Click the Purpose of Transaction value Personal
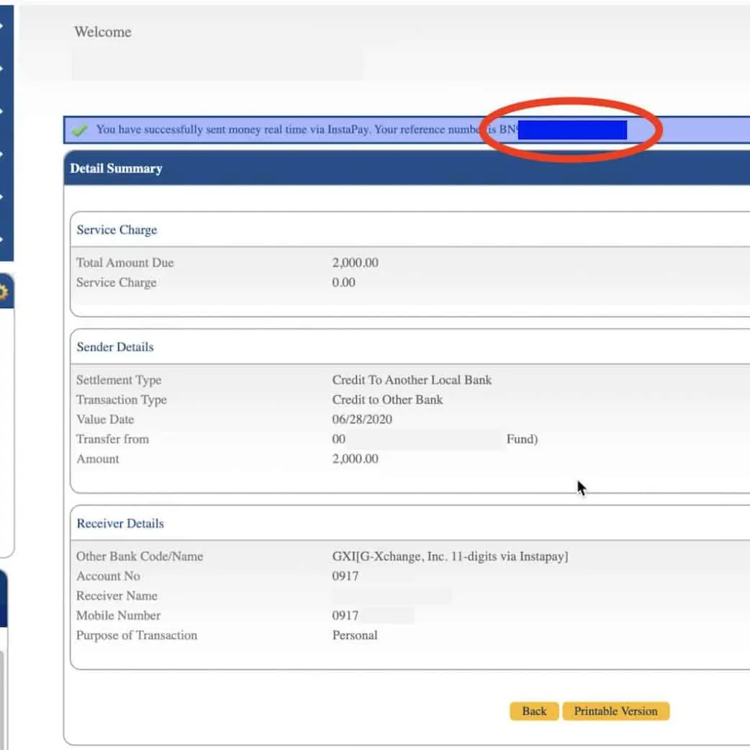The image size is (750, 750). pyautogui.click(x=355, y=636)
